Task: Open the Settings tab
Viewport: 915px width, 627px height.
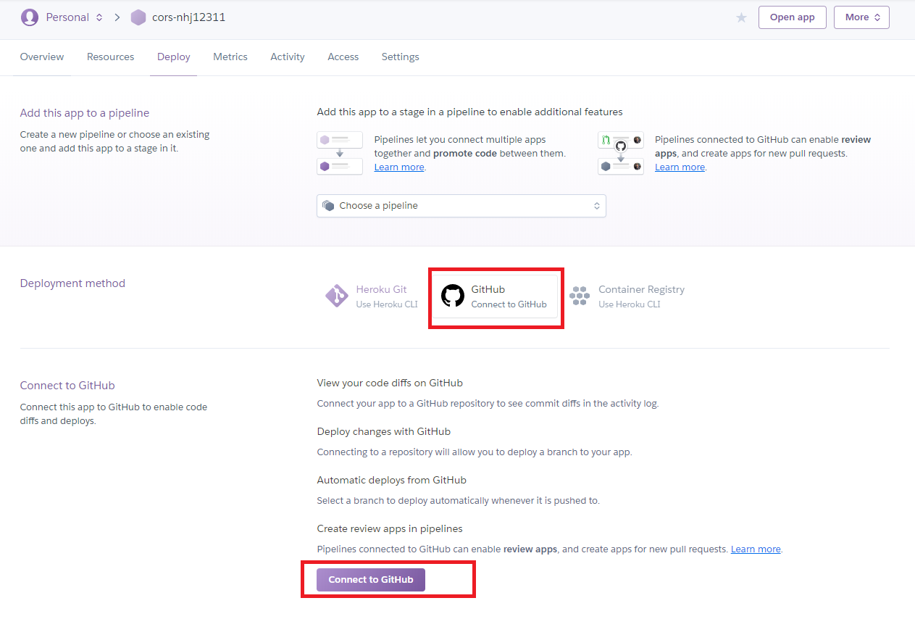Action: click(x=401, y=57)
